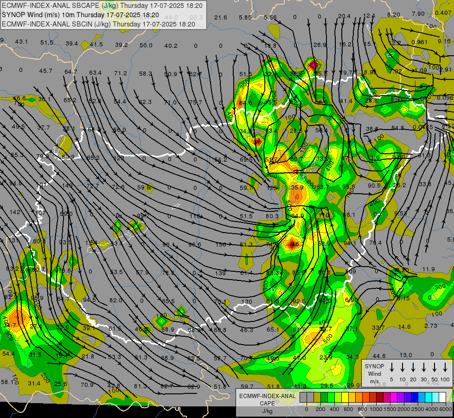This screenshot has height=418, width=454.
Task: Click the 4000 tick label in CAPE legend
Action: (x=432, y=409)
